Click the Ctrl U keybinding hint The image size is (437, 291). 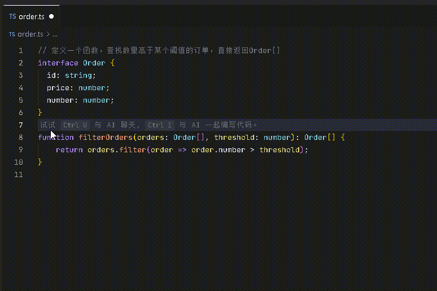point(75,125)
